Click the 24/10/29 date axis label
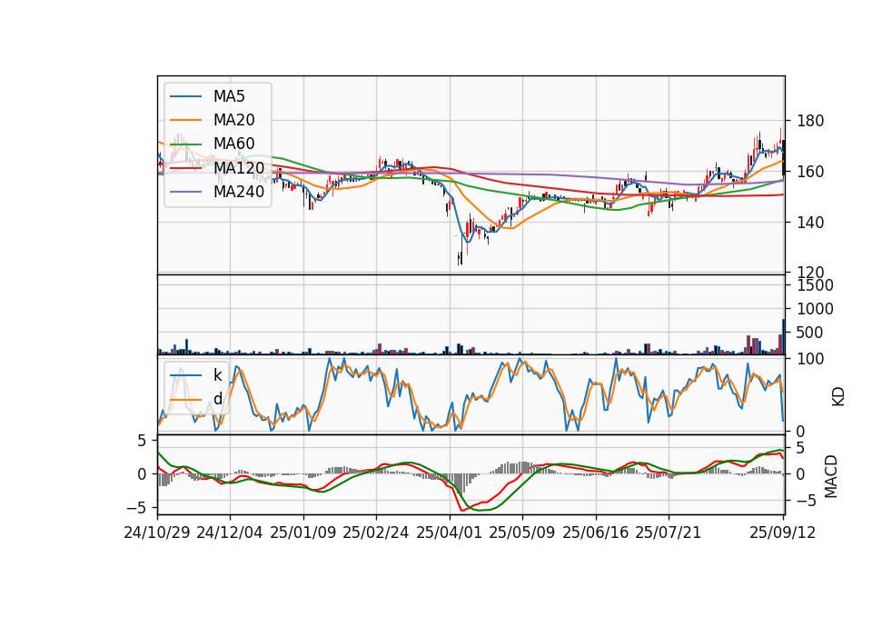 [x=157, y=532]
